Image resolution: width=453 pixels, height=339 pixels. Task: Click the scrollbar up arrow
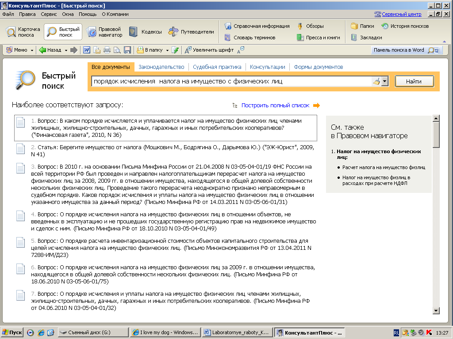436,118
